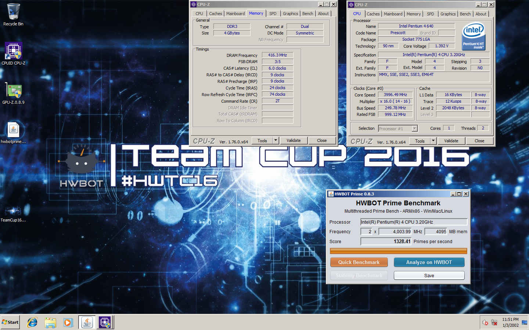This screenshot has width=529, height=330.
Task: Click the Intel Pentium 4 HT logo
Action: click(474, 36)
